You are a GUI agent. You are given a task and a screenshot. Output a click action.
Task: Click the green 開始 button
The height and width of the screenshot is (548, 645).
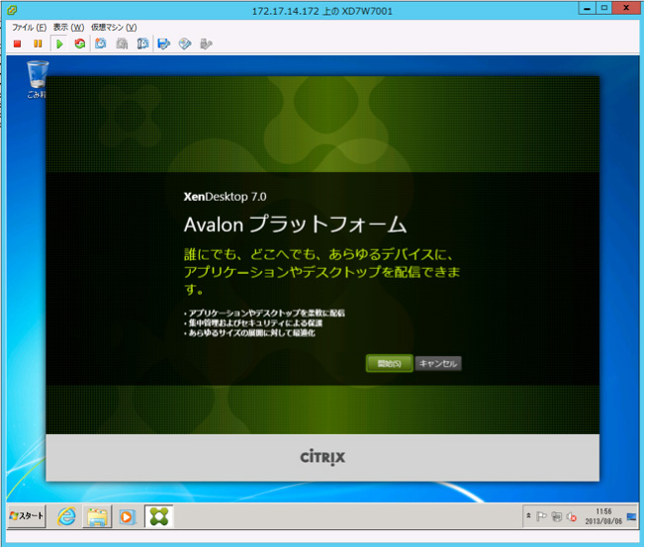389,364
